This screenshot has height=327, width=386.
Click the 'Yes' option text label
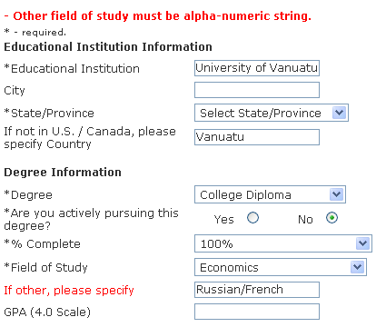(x=223, y=219)
